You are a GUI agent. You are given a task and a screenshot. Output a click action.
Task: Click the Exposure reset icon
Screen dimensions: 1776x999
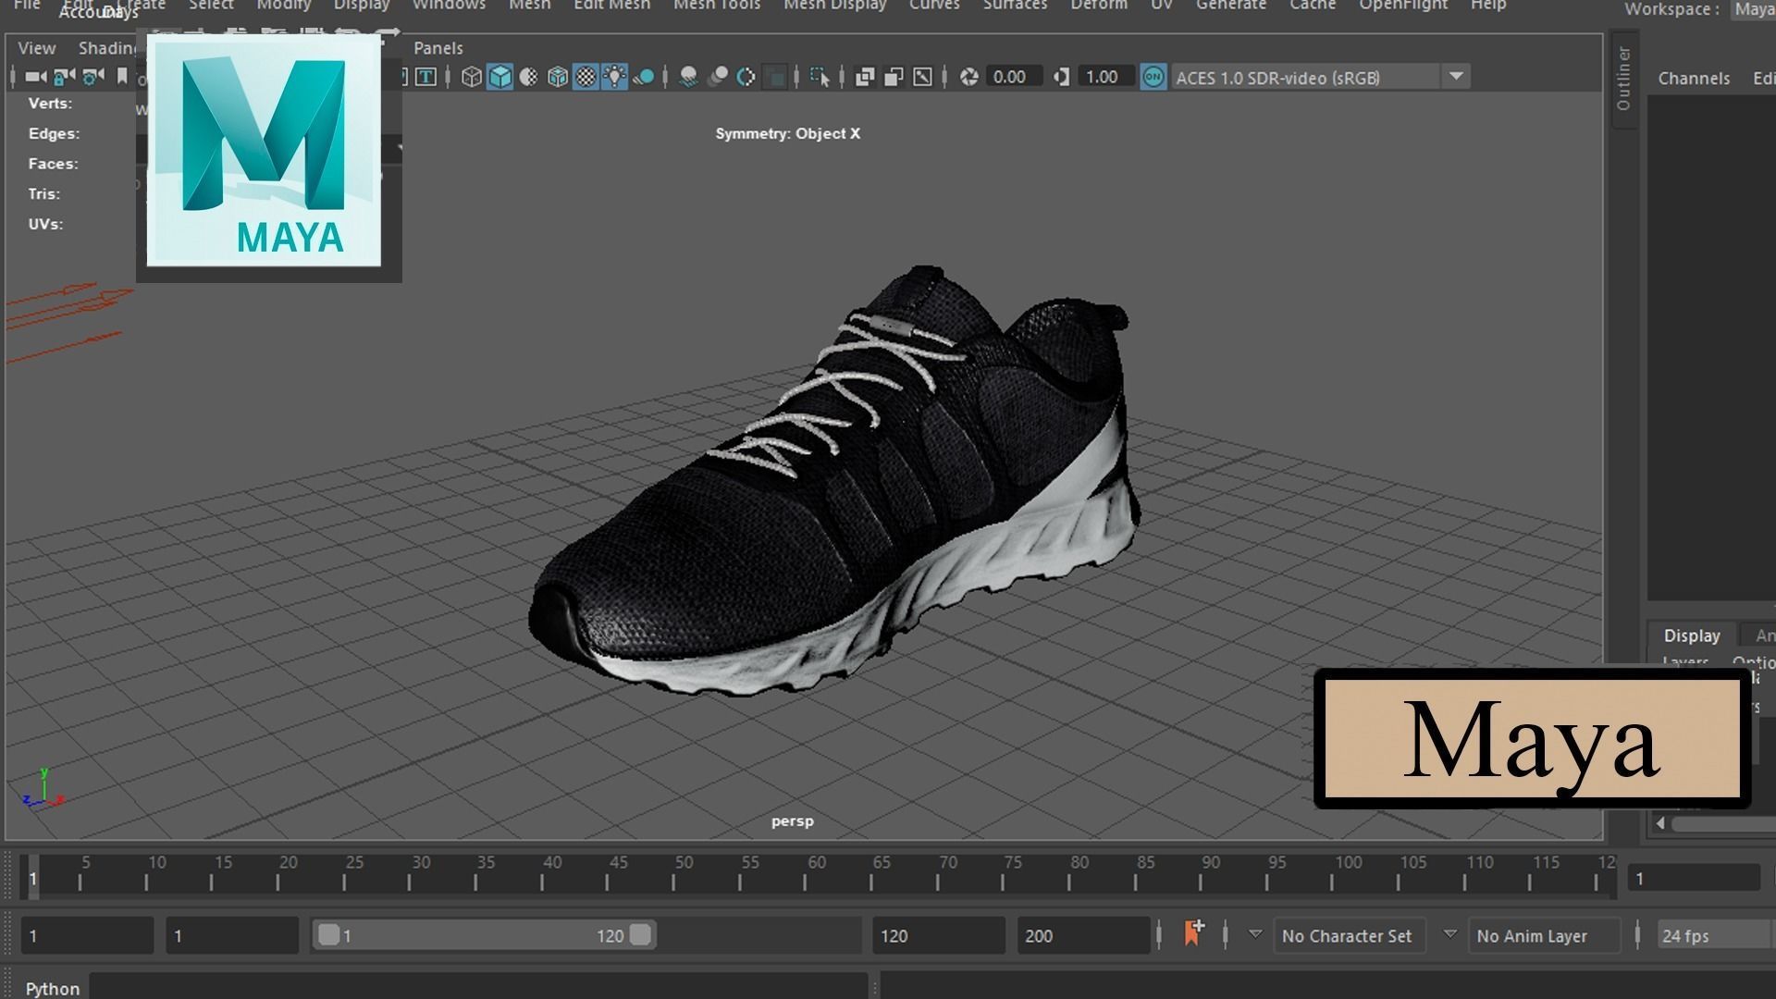[x=969, y=77]
